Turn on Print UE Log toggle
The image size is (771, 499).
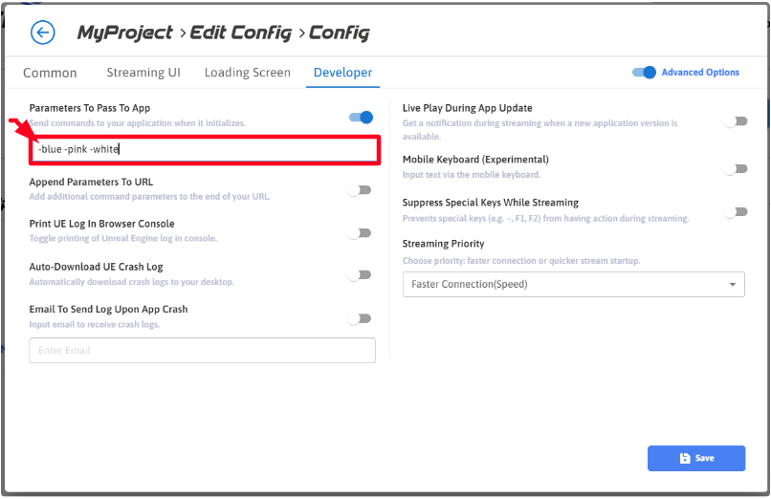pyautogui.click(x=359, y=232)
